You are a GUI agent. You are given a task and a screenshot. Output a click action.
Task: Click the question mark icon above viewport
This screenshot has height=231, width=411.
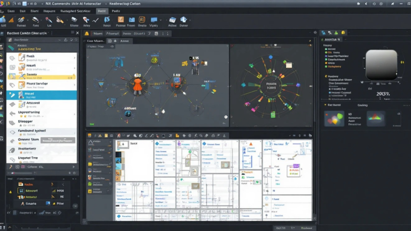149,34
